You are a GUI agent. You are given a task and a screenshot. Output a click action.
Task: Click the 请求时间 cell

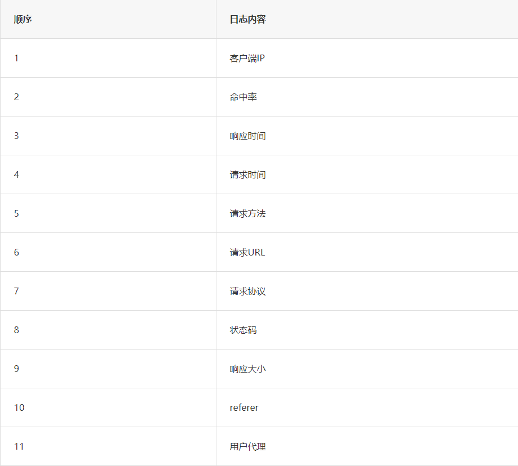247,174
